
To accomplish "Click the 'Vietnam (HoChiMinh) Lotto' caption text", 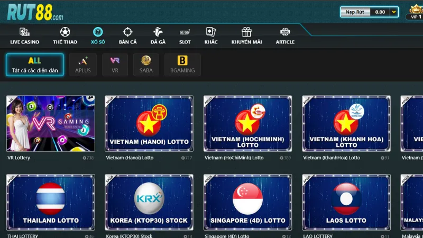I will pyautogui.click(x=234, y=158).
